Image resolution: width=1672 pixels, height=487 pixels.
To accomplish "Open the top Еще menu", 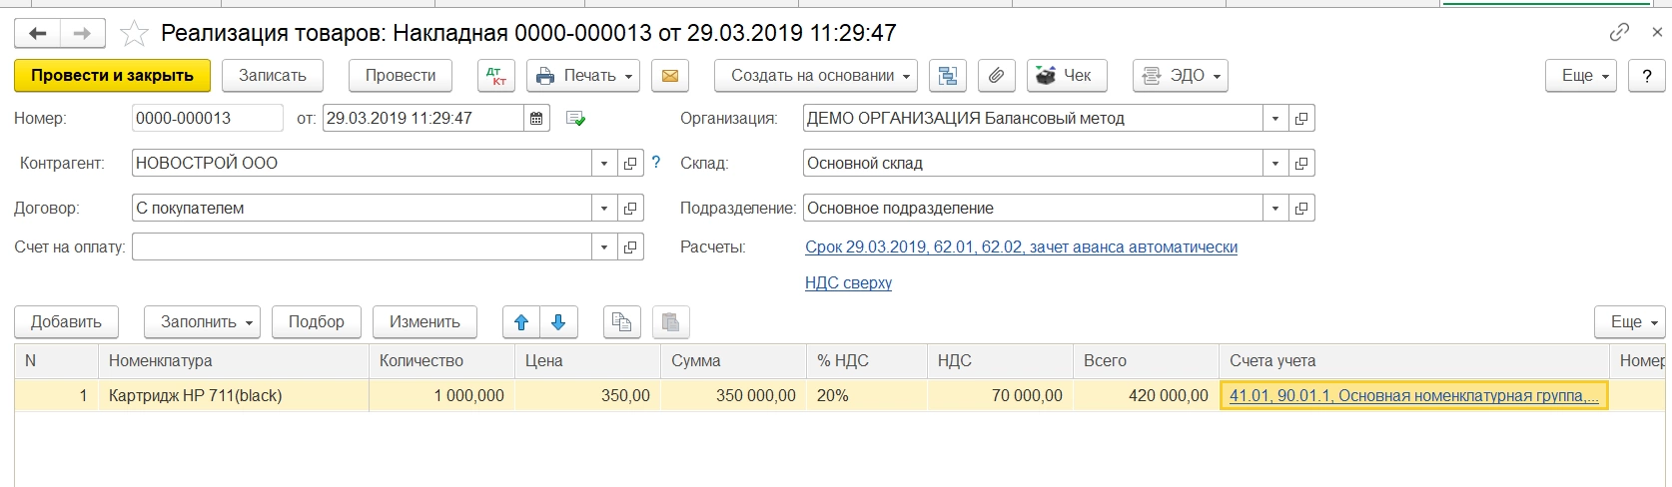I will click(x=1581, y=76).
